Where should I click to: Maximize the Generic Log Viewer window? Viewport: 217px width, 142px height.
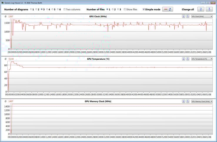pos(208,3)
